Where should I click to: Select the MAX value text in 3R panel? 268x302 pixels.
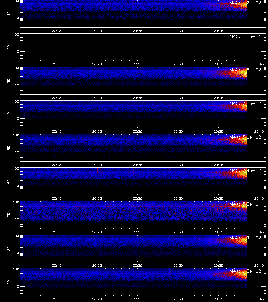point(245,70)
